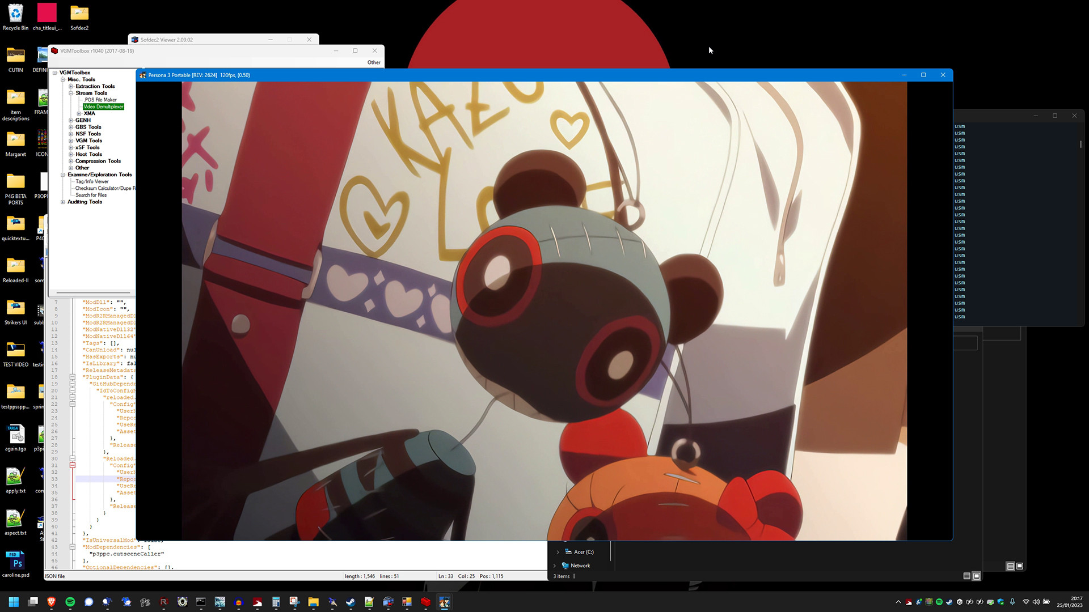Screen dimensions: 1089x612
Task: Open the .POS File Maker tool
Action: (x=100, y=100)
